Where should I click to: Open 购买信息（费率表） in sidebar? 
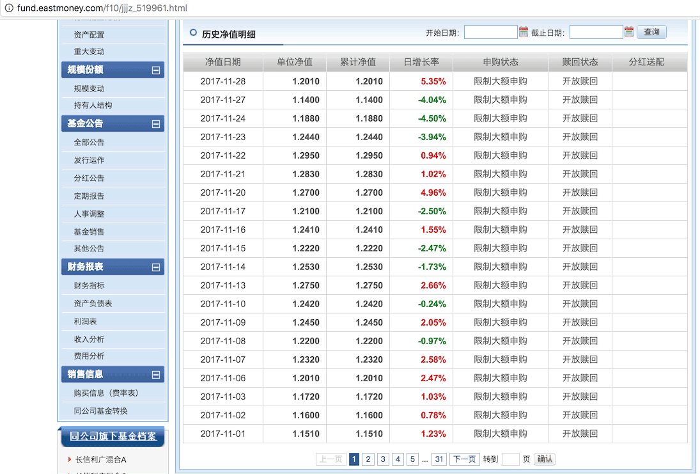pyautogui.click(x=106, y=393)
